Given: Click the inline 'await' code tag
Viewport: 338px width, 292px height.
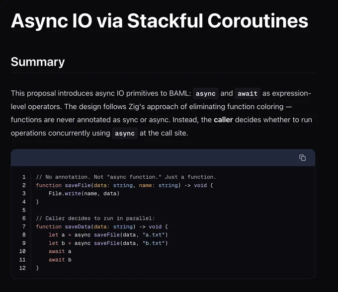Looking at the screenshot, I should pyautogui.click(x=248, y=93).
